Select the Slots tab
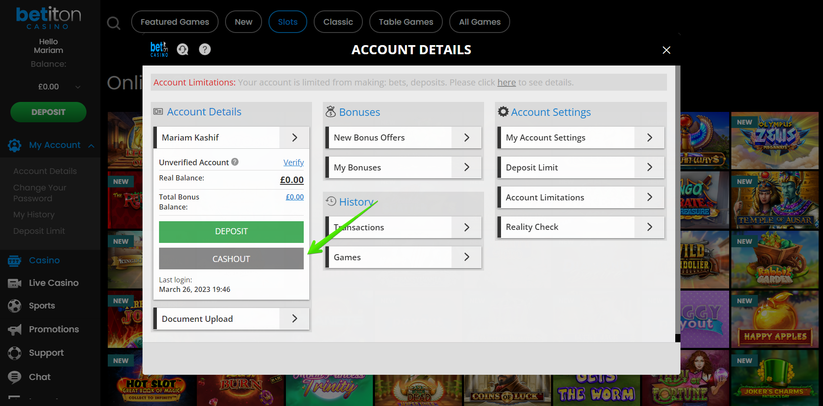The height and width of the screenshot is (406, 823). point(288,22)
